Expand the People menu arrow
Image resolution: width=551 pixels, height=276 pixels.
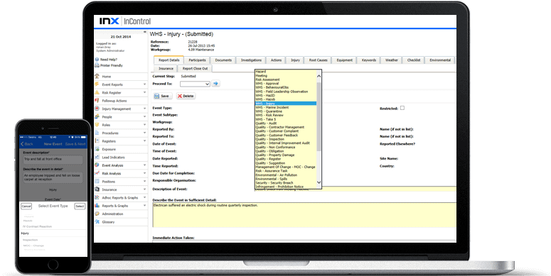coord(145,117)
